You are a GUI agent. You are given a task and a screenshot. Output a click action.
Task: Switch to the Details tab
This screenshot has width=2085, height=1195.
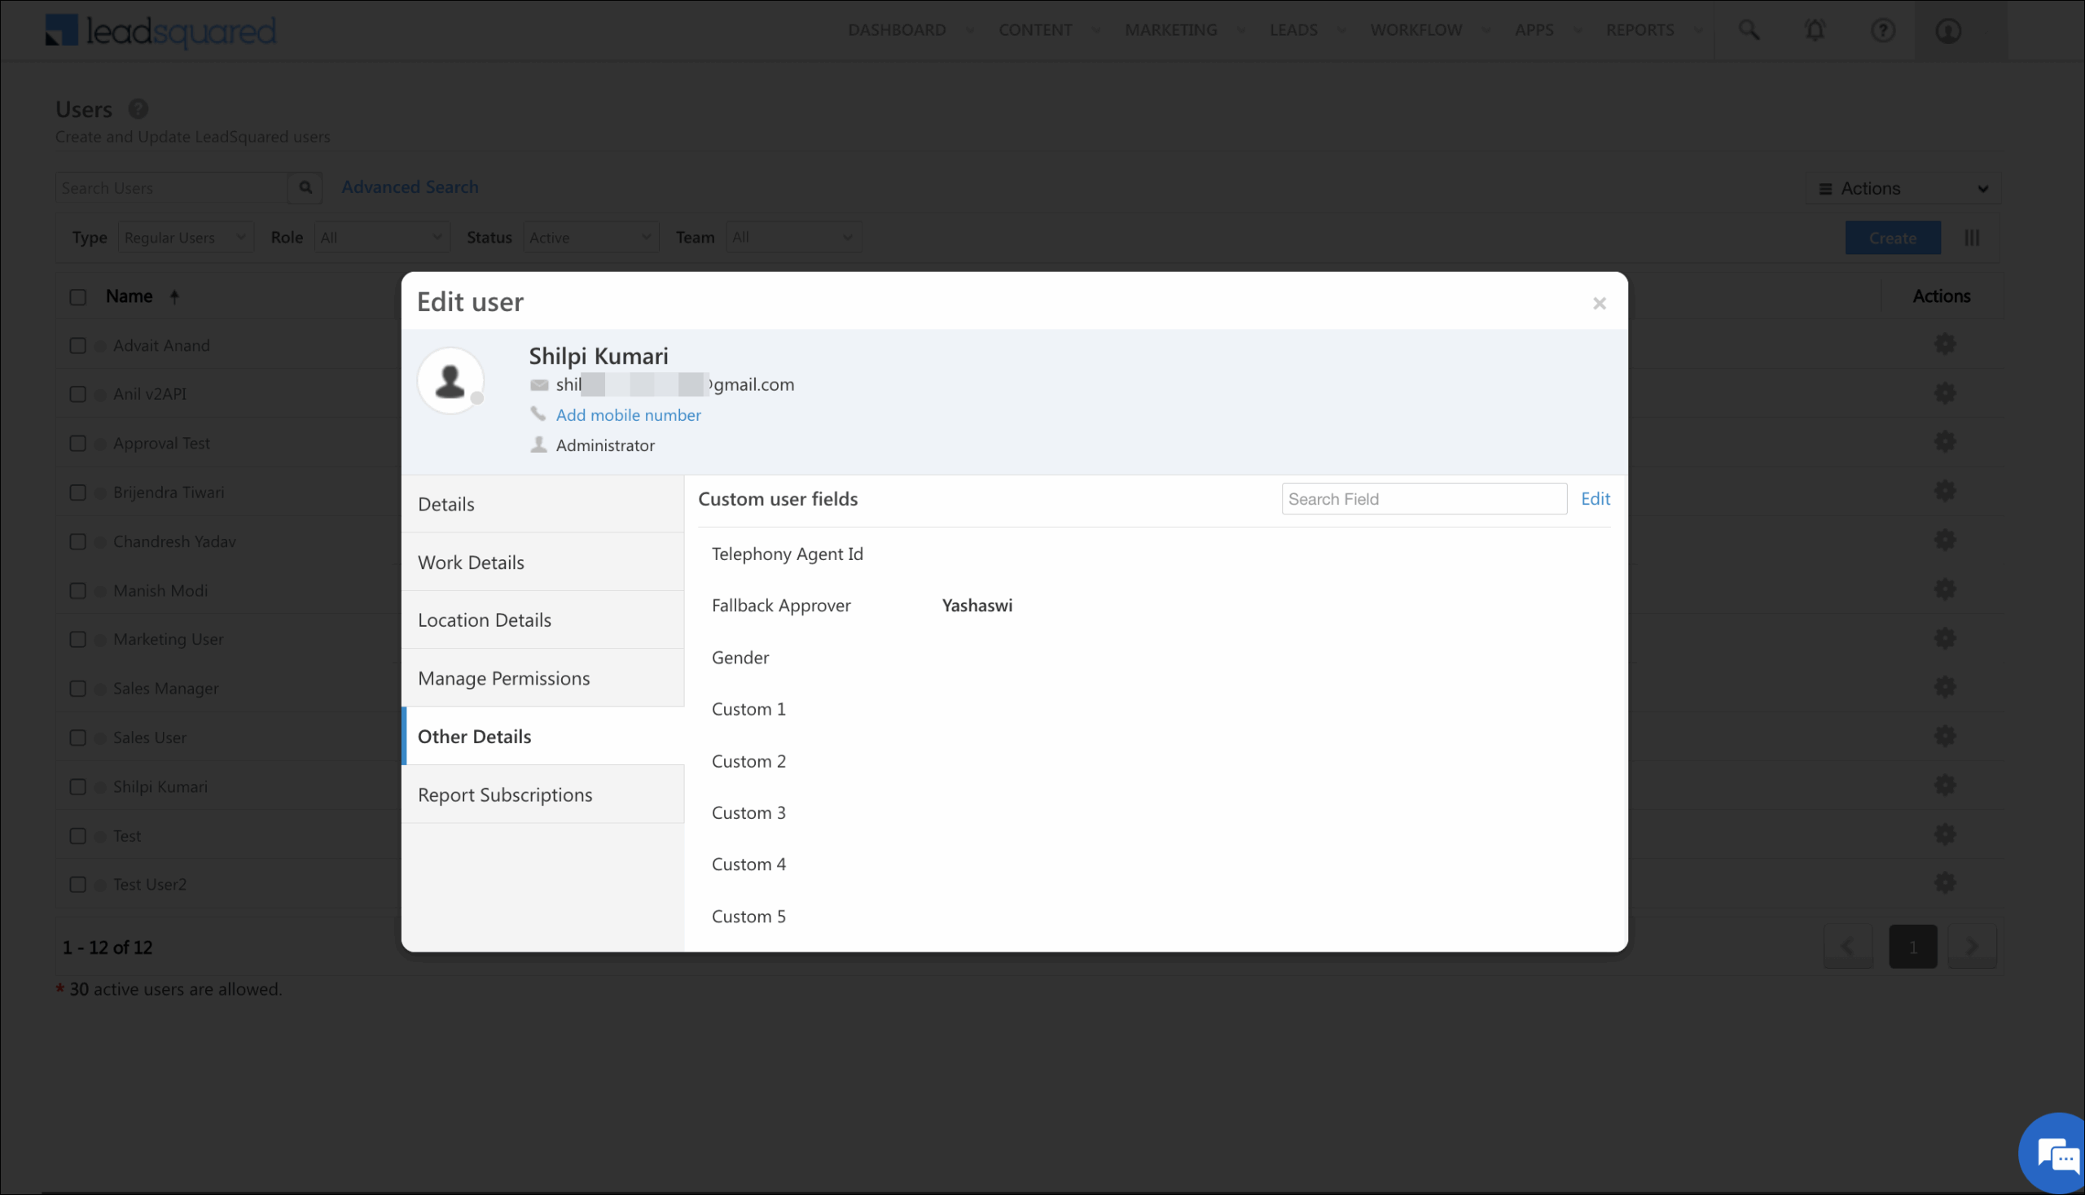(542, 504)
